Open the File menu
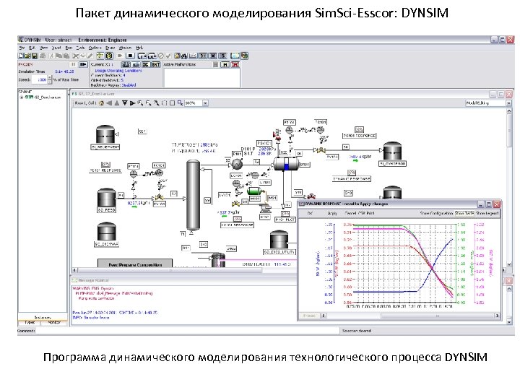 point(22,48)
